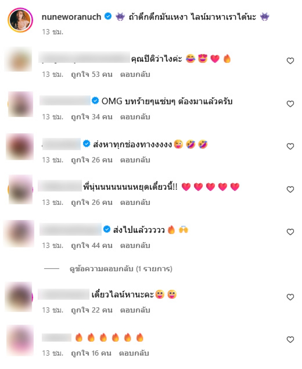Reply to the comment with 34 likes
Screen dimensions: 302x369
(135, 117)
